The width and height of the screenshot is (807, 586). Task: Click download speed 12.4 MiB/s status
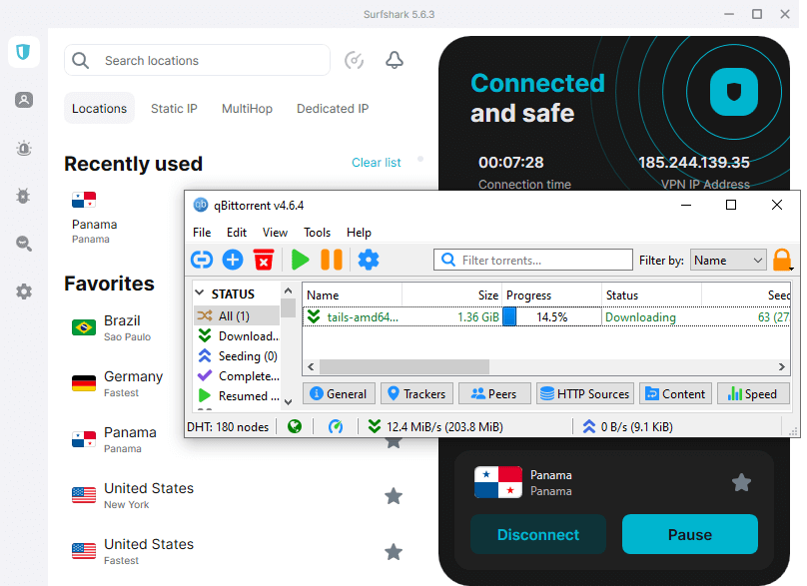point(435,426)
